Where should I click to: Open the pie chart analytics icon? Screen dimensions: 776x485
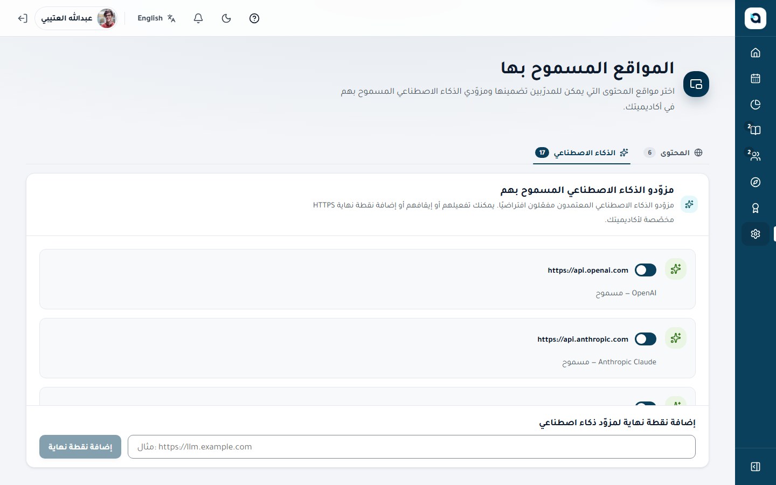[x=756, y=104]
